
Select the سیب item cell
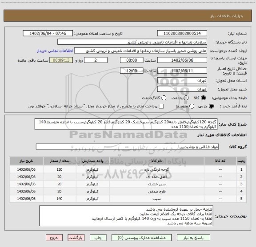click(x=156, y=199)
